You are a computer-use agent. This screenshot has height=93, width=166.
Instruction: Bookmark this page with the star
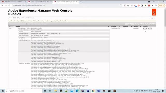click(x=120, y=5)
